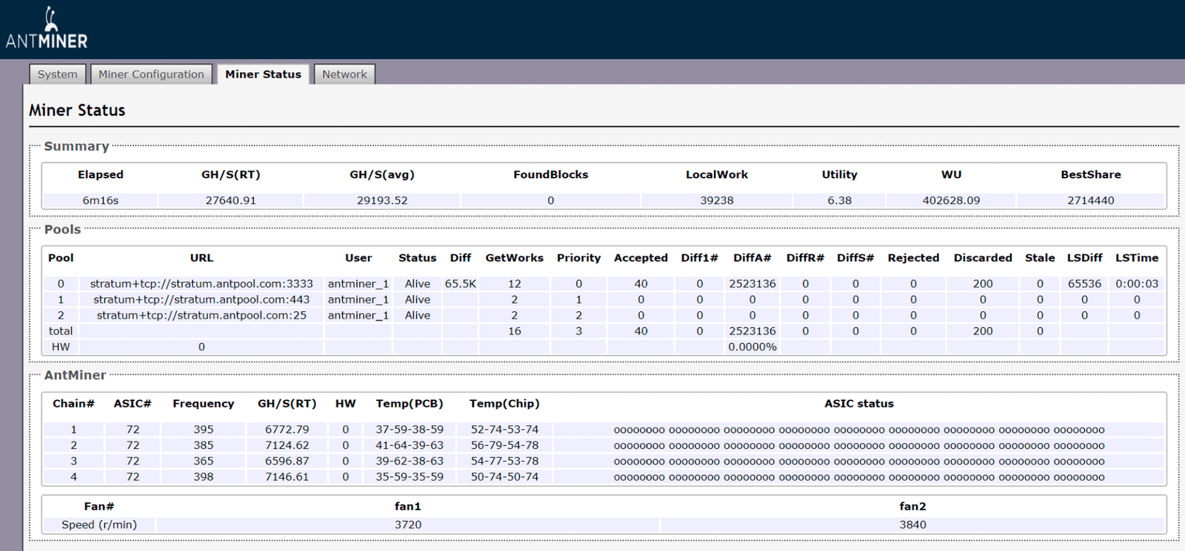1185x551 pixels.
Task: Select the WU value 402628.09
Action: click(951, 200)
